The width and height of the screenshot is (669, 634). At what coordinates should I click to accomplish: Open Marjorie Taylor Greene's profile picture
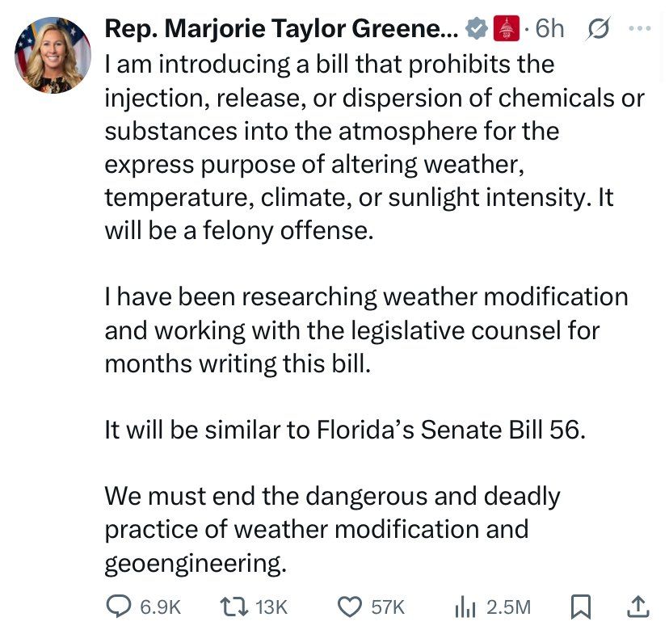click(53, 55)
